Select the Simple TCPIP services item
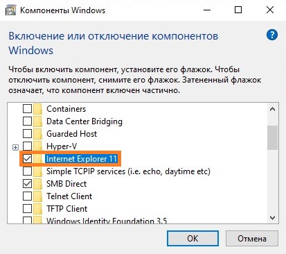 (x=128, y=171)
